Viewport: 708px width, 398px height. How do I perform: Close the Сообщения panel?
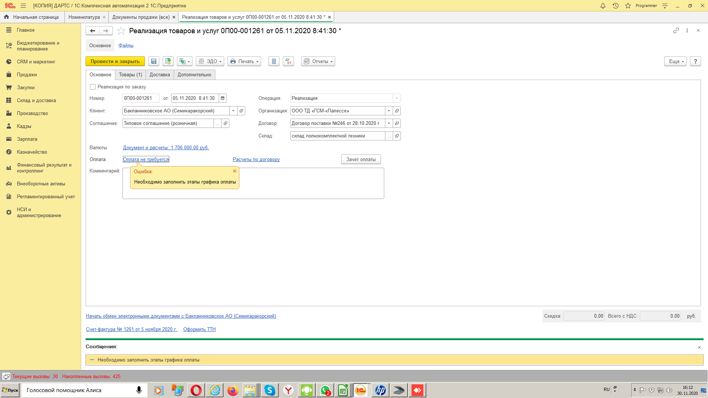pyautogui.click(x=699, y=348)
